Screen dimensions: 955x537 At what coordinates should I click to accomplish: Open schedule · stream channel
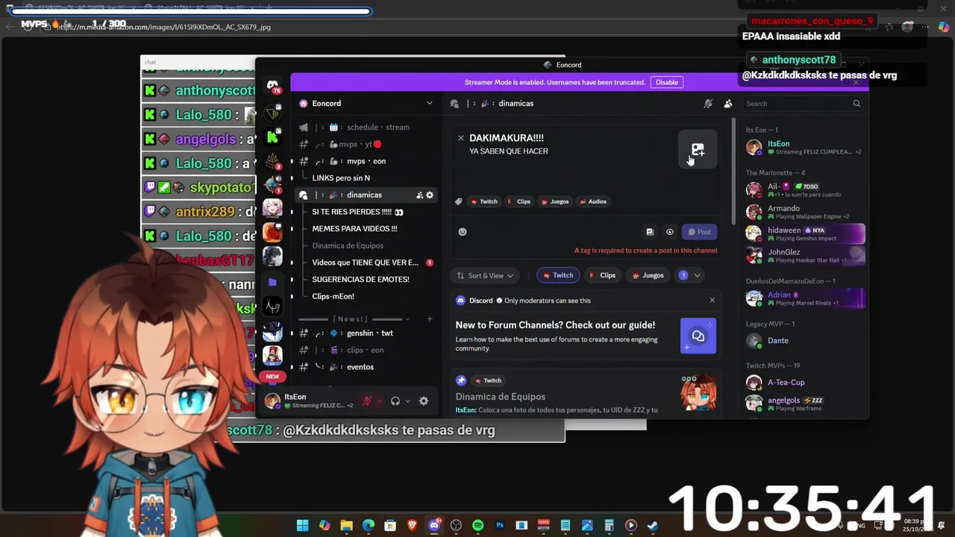[366, 128]
